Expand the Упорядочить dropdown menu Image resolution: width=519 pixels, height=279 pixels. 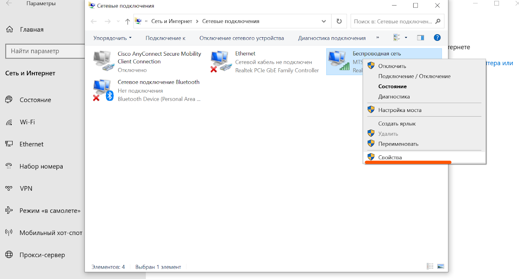(x=113, y=38)
